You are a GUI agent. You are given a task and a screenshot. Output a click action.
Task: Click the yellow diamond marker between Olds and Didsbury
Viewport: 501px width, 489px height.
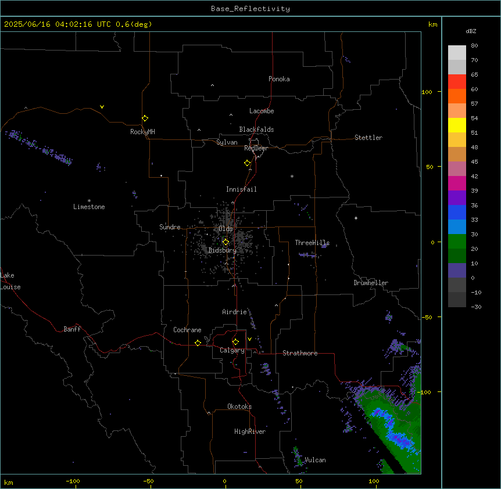(x=226, y=242)
